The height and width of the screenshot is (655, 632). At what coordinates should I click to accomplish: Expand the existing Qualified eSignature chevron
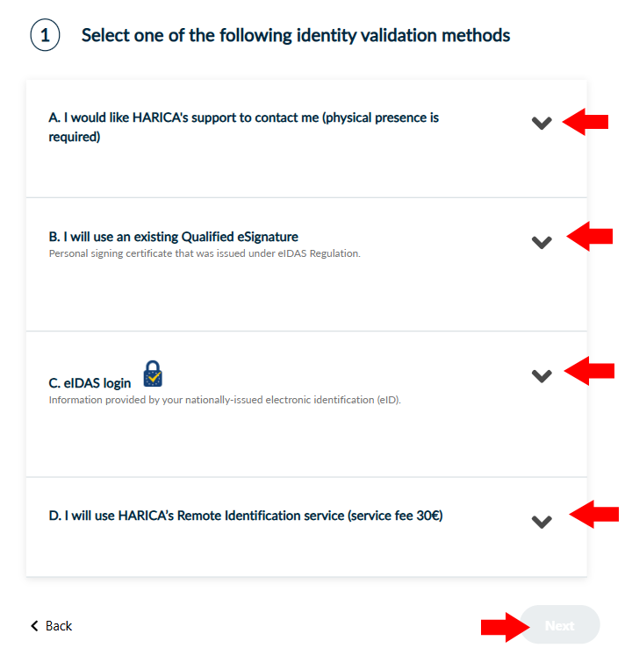(542, 242)
